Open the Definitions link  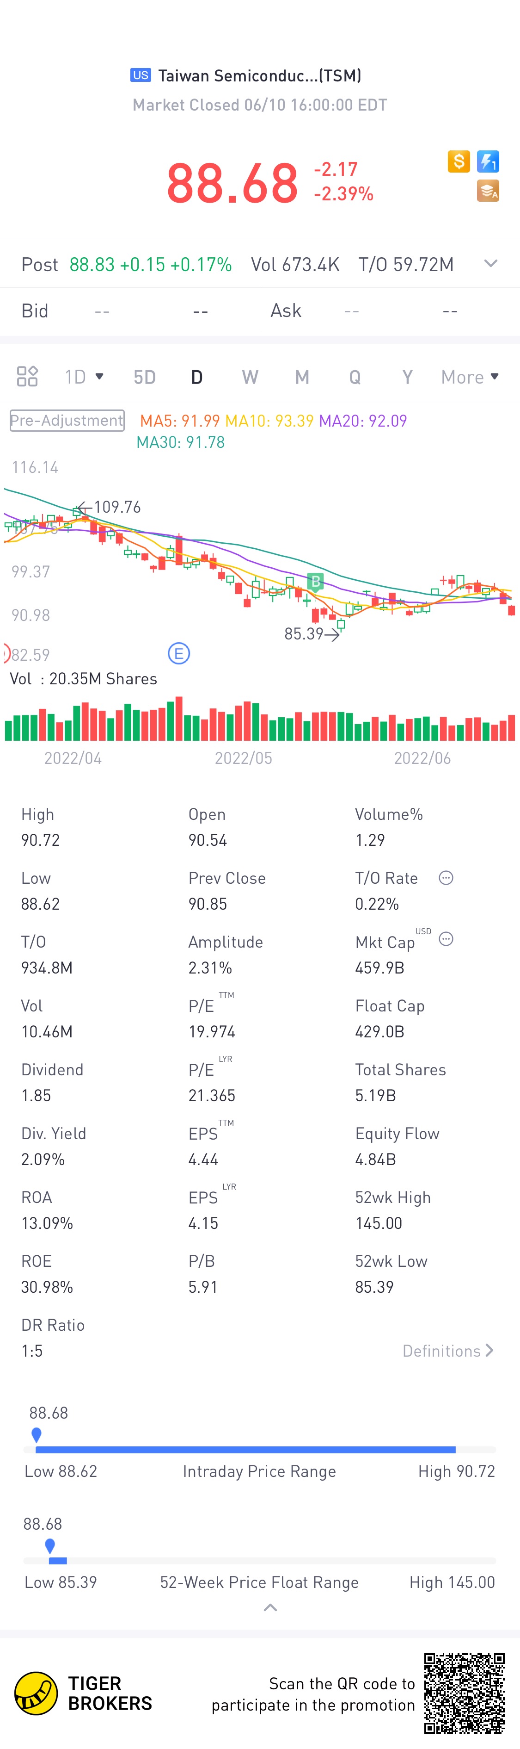tap(448, 1351)
